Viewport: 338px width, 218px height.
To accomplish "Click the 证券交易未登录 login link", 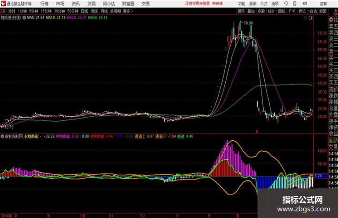I will [x=197, y=4].
